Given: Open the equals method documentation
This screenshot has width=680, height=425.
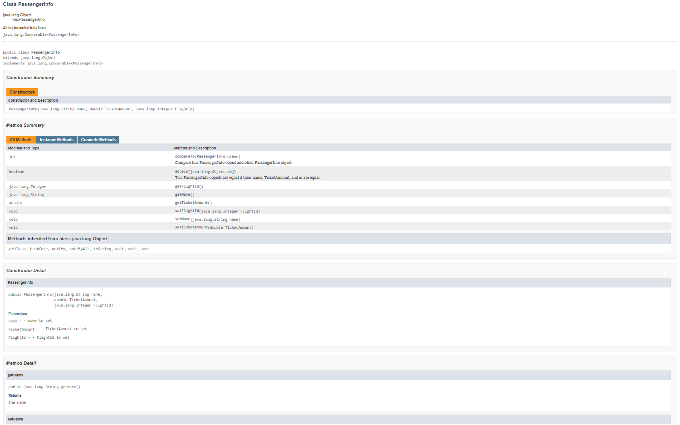Looking at the screenshot, I should click(181, 171).
